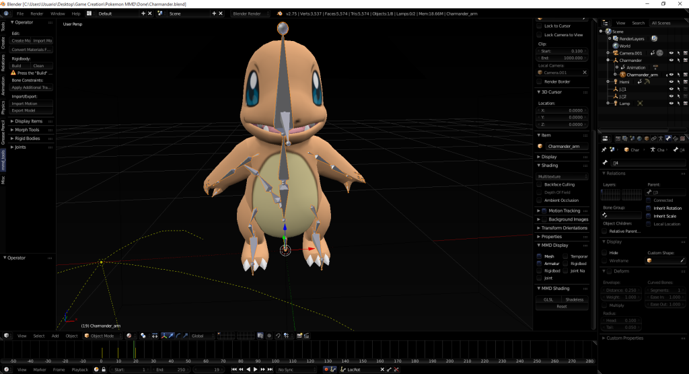Toggle Lock Camera to View checkbox
This screenshot has height=374, width=689.
540,35
